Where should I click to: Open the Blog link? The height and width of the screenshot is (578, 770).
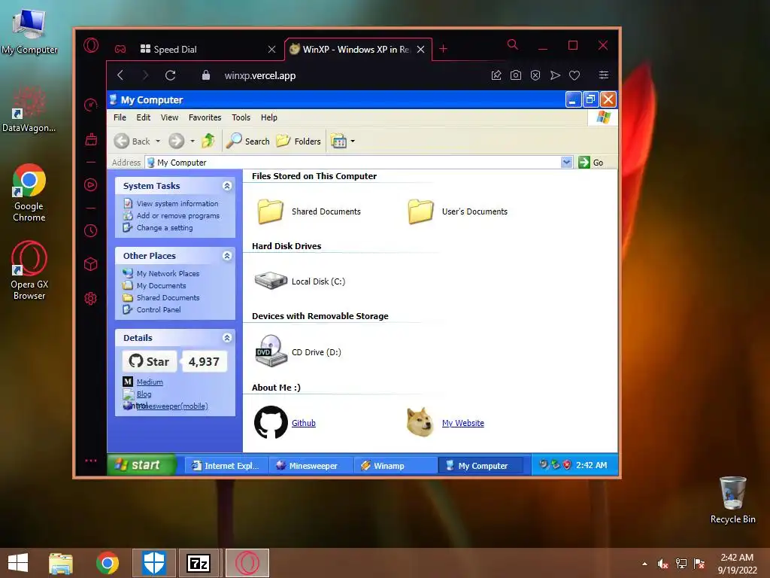coord(144,394)
